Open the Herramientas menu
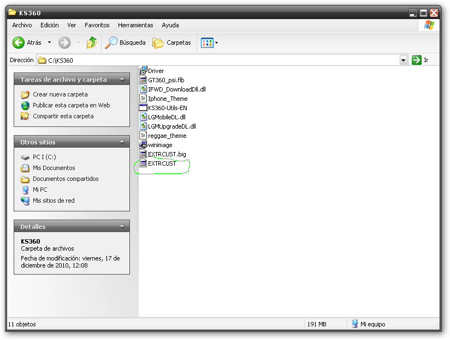 pyautogui.click(x=135, y=25)
